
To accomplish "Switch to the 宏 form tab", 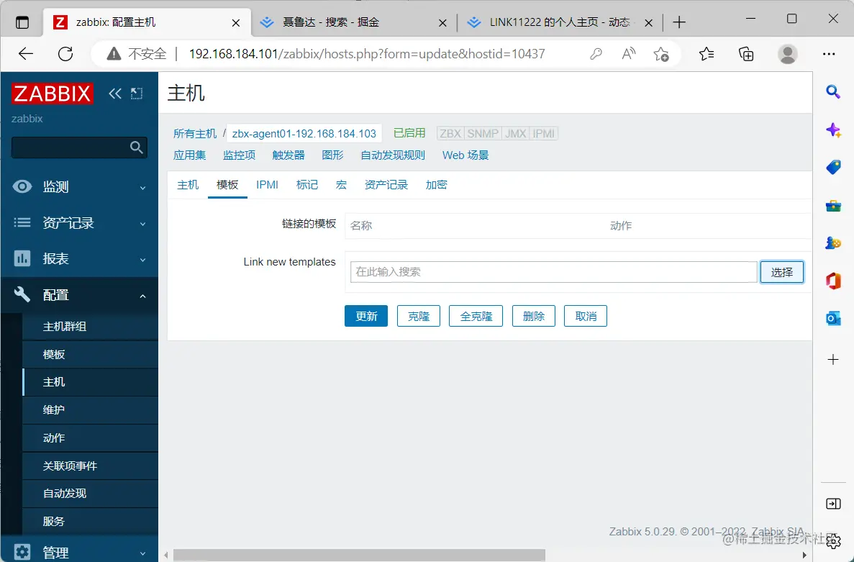I will [x=341, y=185].
